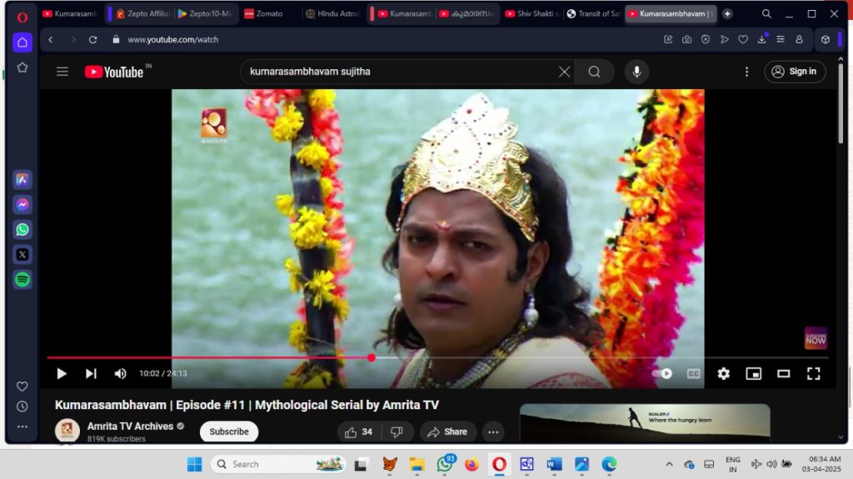853x479 pixels.
Task: Open browsing history clock in sidebar
Action: 22,407
